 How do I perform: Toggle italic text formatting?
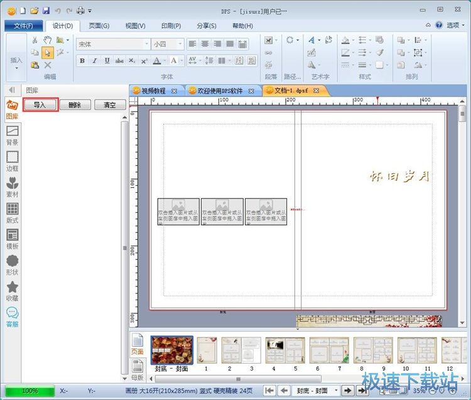pyautogui.click(x=95, y=61)
